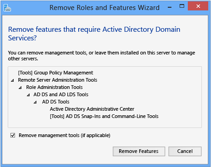Select Remote Server Administration Tools label
The image size is (211, 167).
point(58,80)
